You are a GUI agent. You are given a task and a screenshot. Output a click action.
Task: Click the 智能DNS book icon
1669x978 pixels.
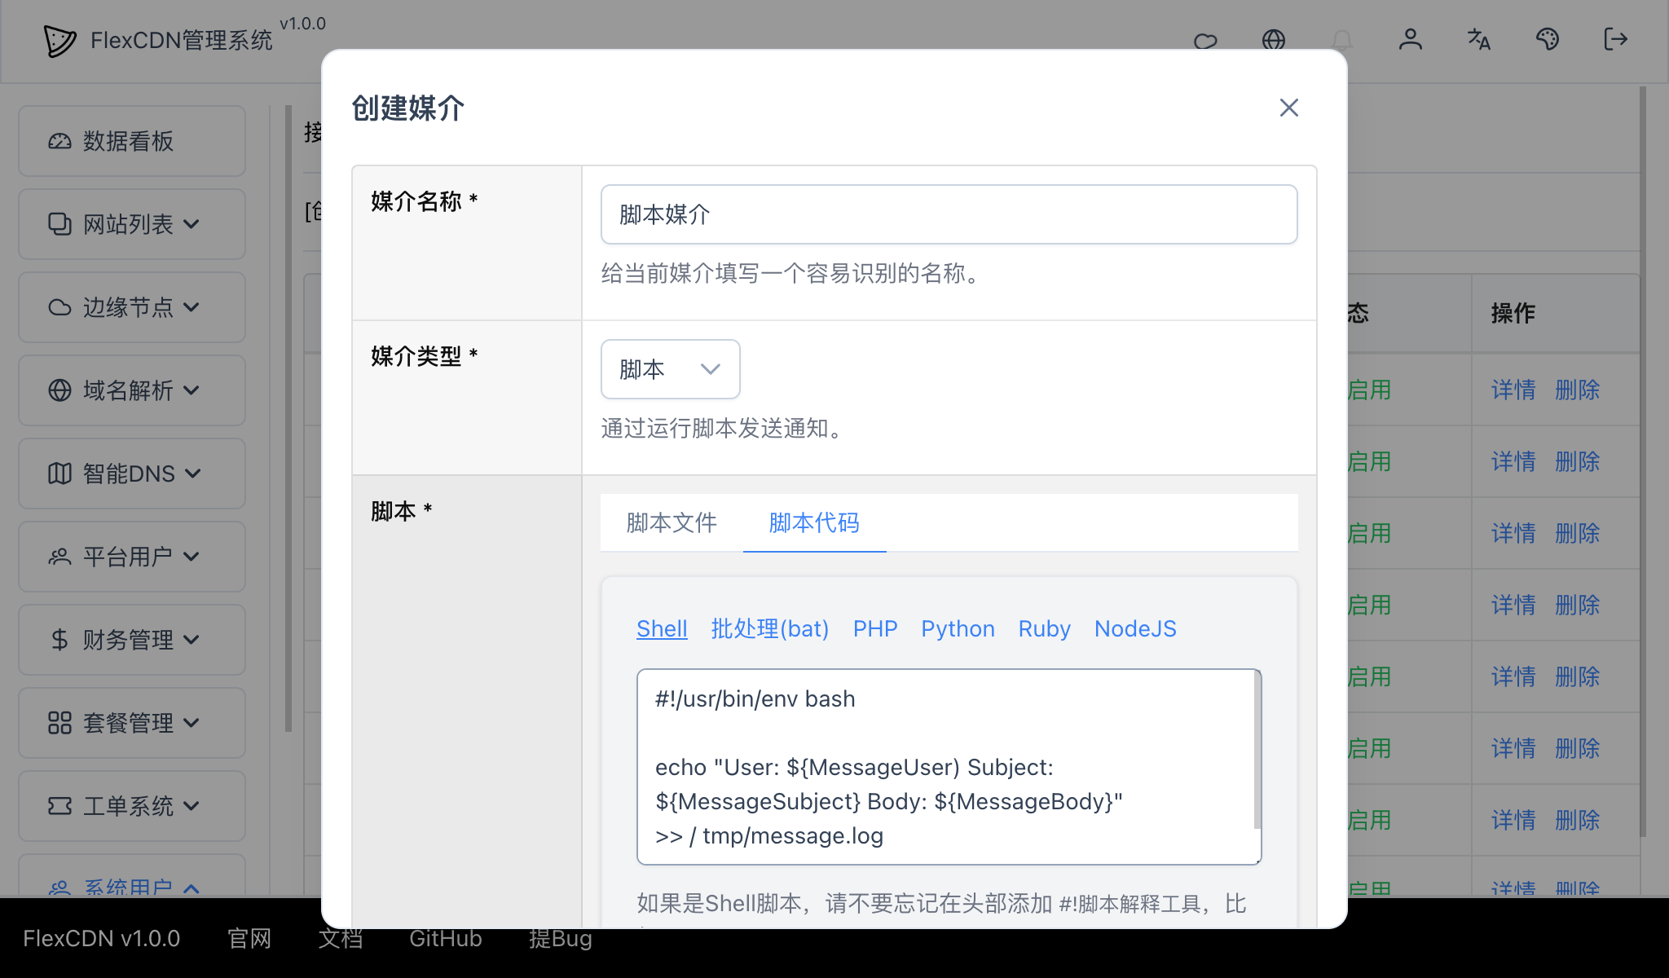(x=59, y=473)
